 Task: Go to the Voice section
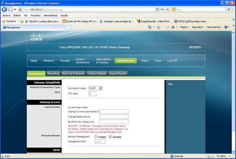pos(158,61)
